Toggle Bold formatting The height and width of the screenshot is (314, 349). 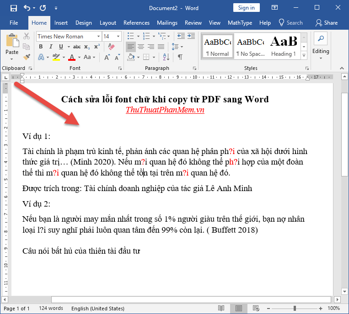pos(41,47)
